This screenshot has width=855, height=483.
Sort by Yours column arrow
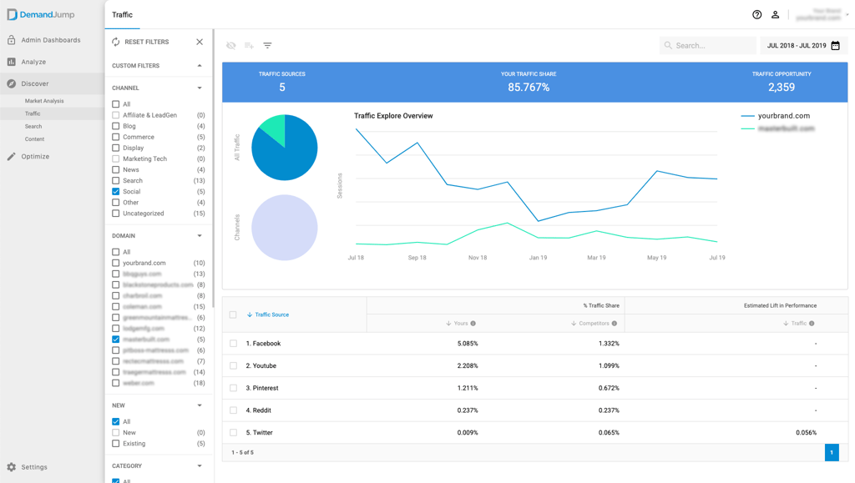click(x=448, y=324)
